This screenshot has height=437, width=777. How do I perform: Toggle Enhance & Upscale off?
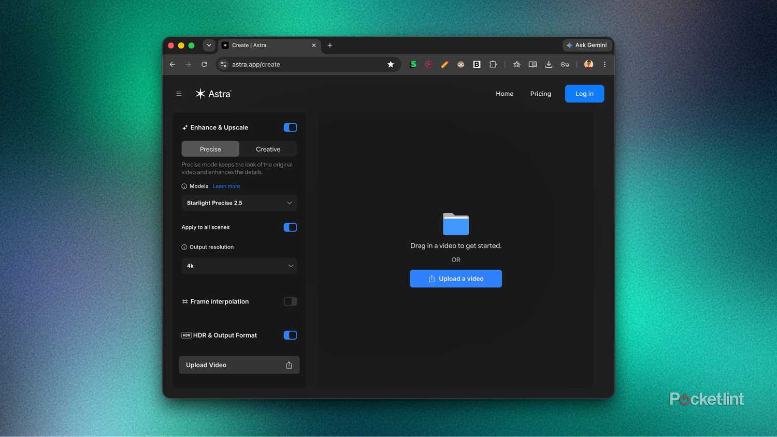tap(290, 127)
